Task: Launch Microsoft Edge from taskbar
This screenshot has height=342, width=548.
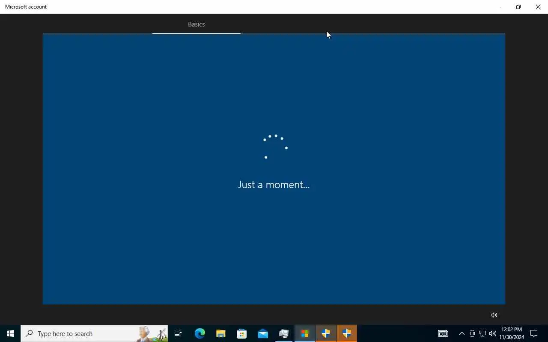Action: point(200,333)
